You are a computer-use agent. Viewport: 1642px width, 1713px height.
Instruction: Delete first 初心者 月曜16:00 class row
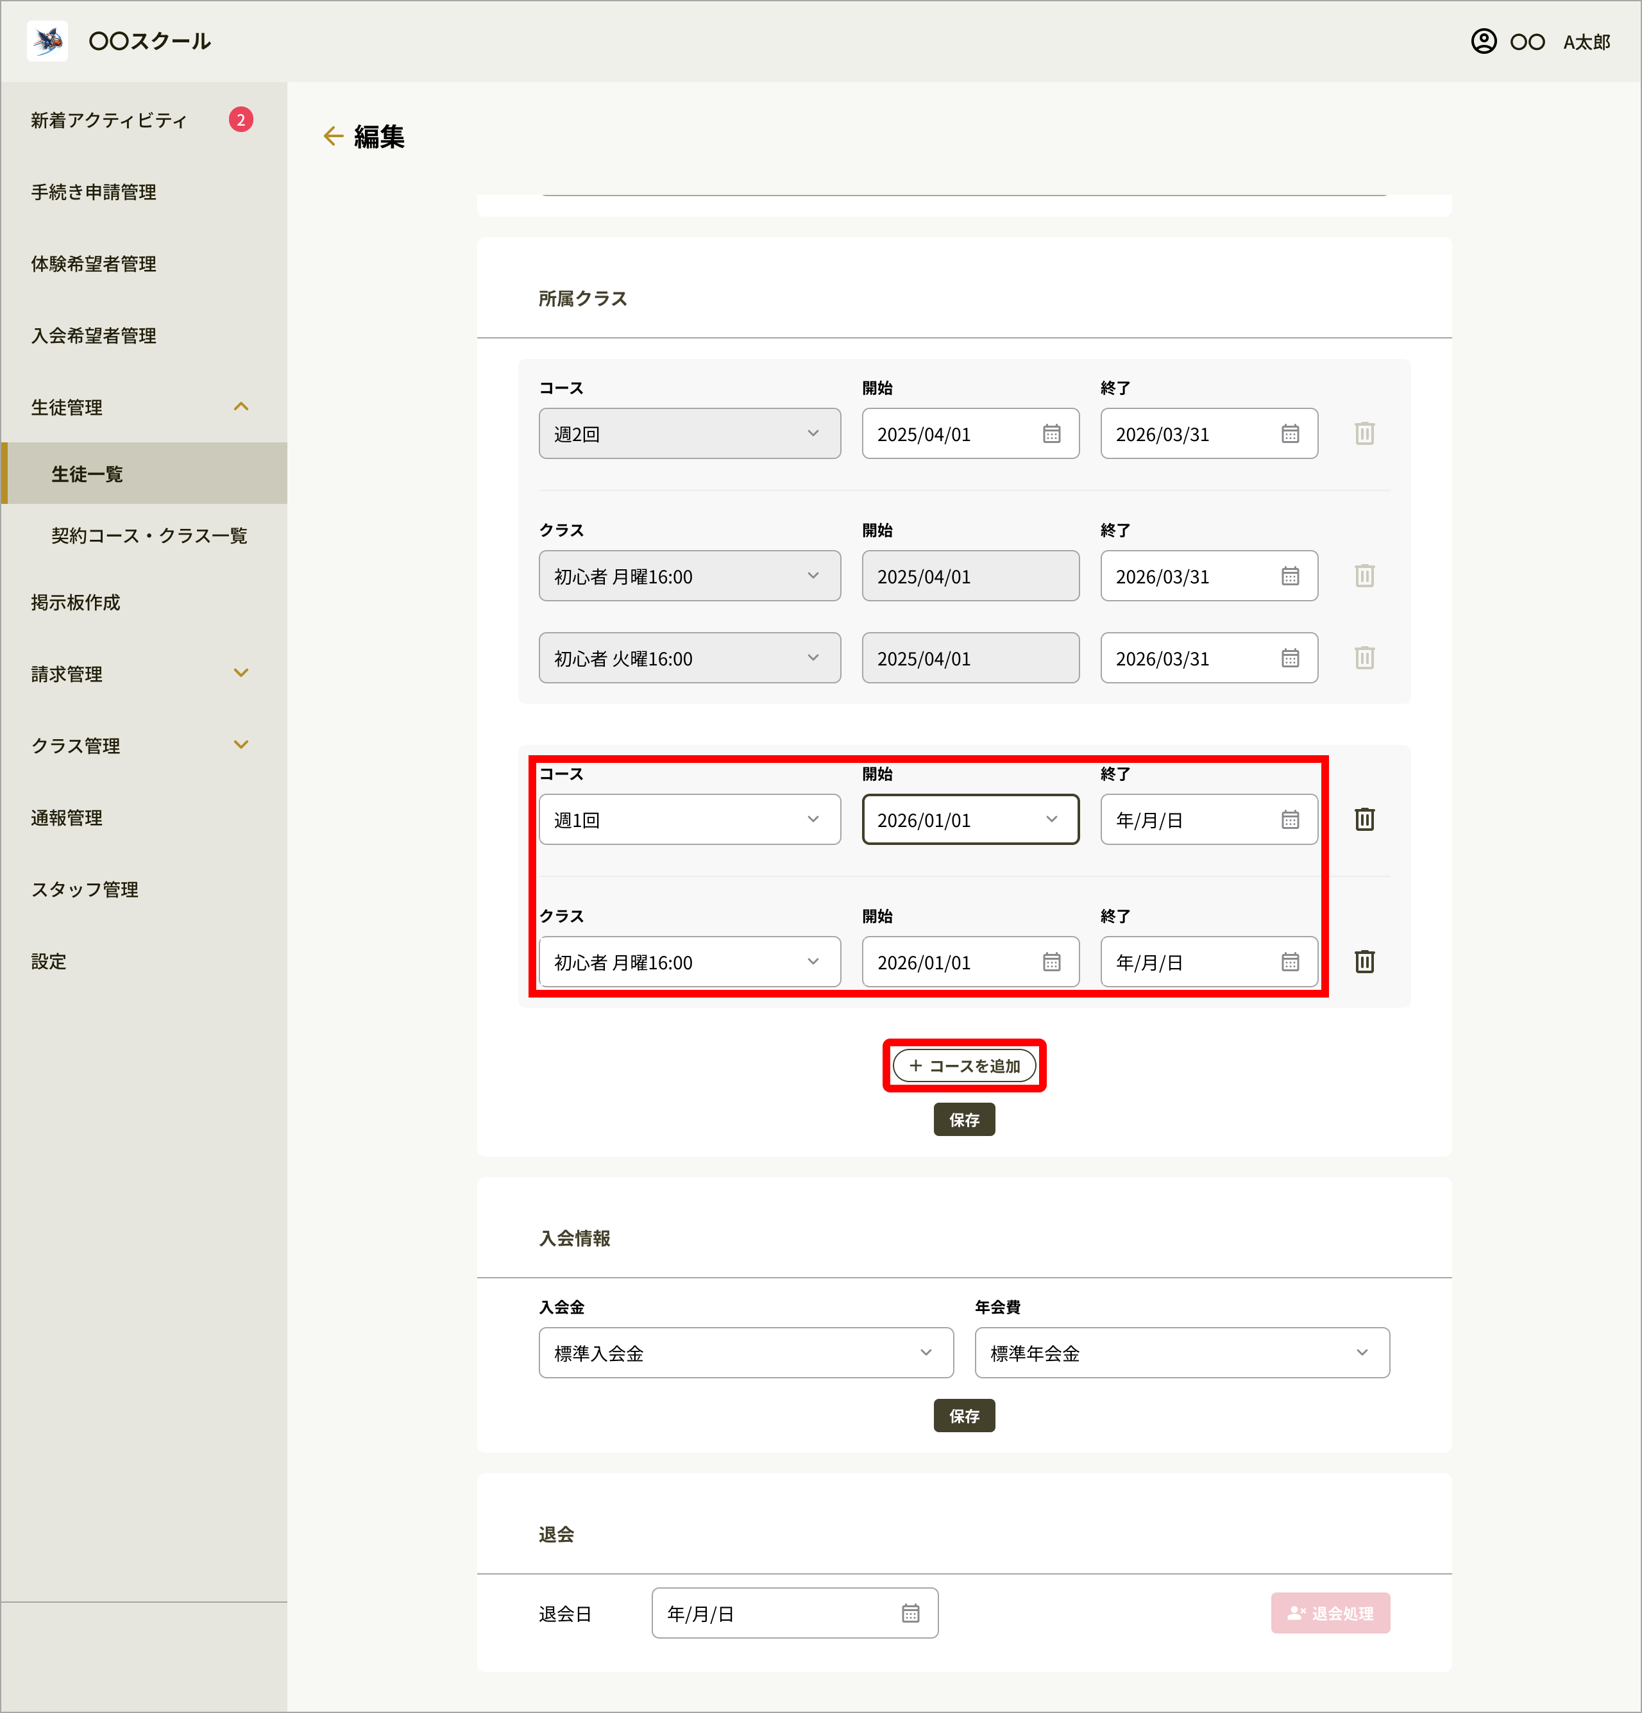pyautogui.click(x=1364, y=576)
